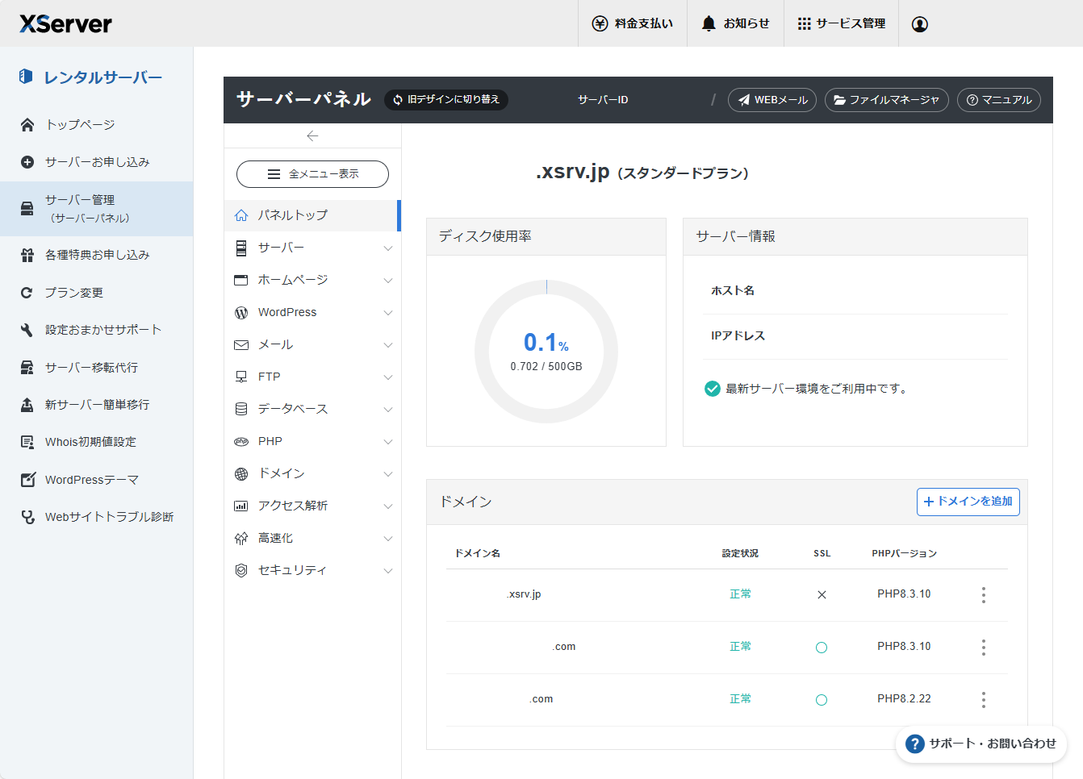Open Whois初期値設定 in sidebar
The image size is (1083, 779).
coord(90,442)
